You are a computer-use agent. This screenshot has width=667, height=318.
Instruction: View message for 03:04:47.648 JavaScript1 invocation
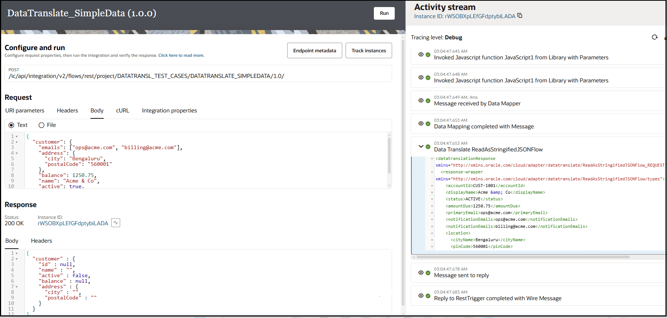tap(421, 78)
